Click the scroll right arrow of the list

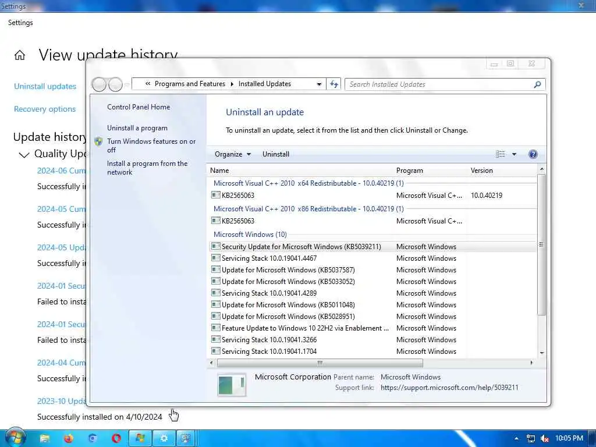tap(531, 363)
